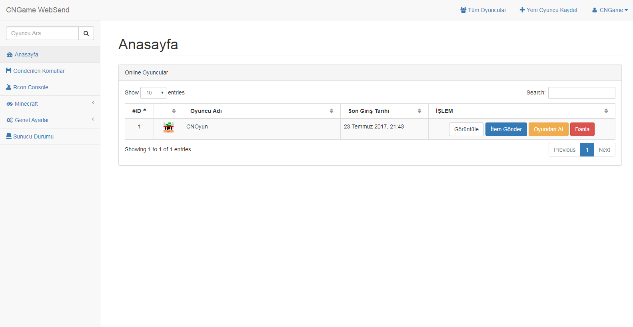Focus the Oyuncu Ara search field
The image size is (633, 327).
click(x=42, y=33)
